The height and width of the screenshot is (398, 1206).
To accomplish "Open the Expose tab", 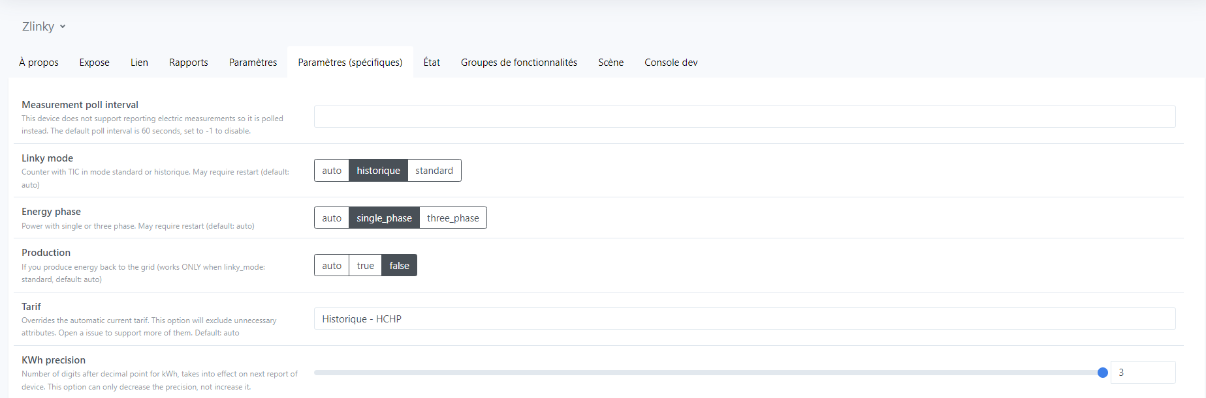I will pyautogui.click(x=94, y=63).
